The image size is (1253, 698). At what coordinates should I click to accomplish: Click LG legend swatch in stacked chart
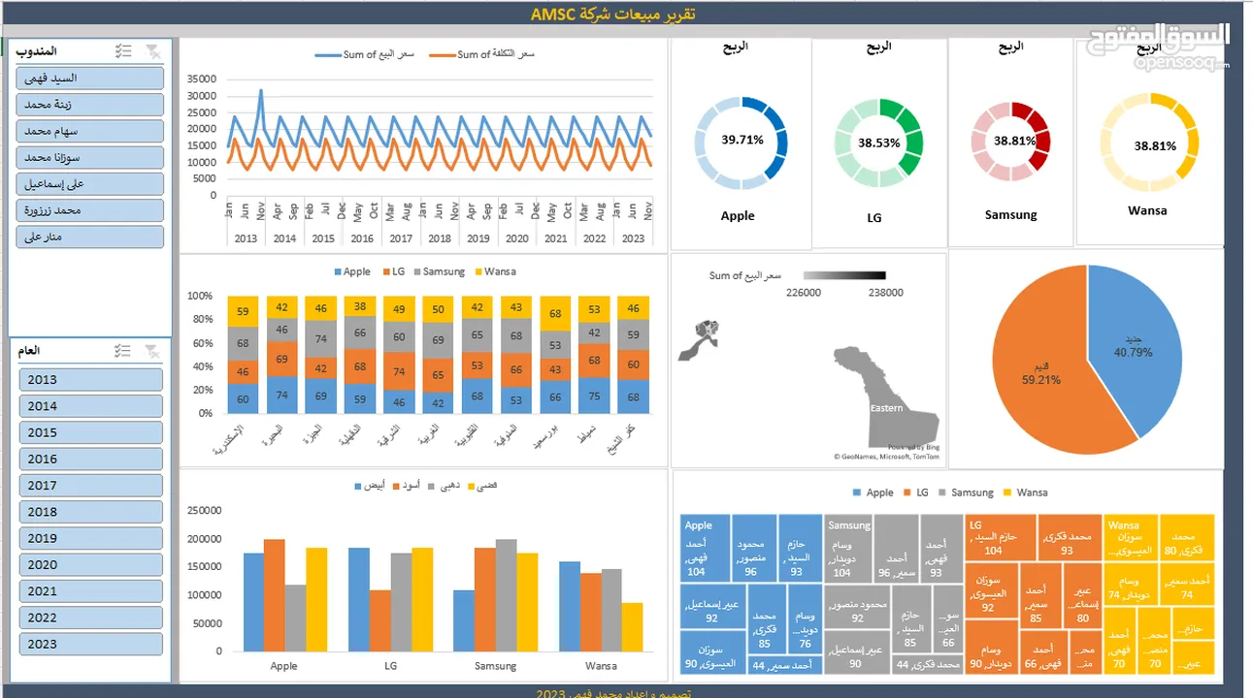pyautogui.click(x=386, y=272)
